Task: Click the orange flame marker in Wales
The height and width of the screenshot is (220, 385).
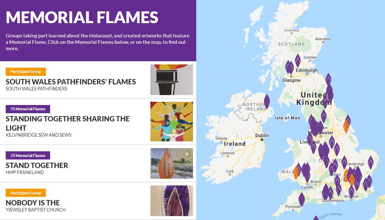Action: pos(296,172)
